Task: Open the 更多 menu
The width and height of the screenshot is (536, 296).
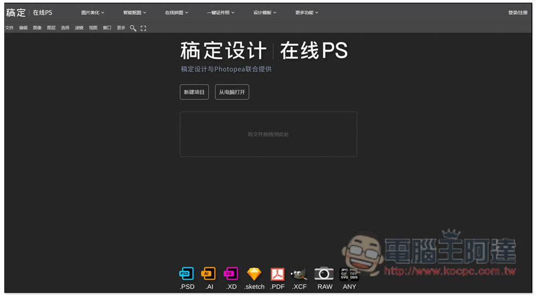Action: (121, 28)
